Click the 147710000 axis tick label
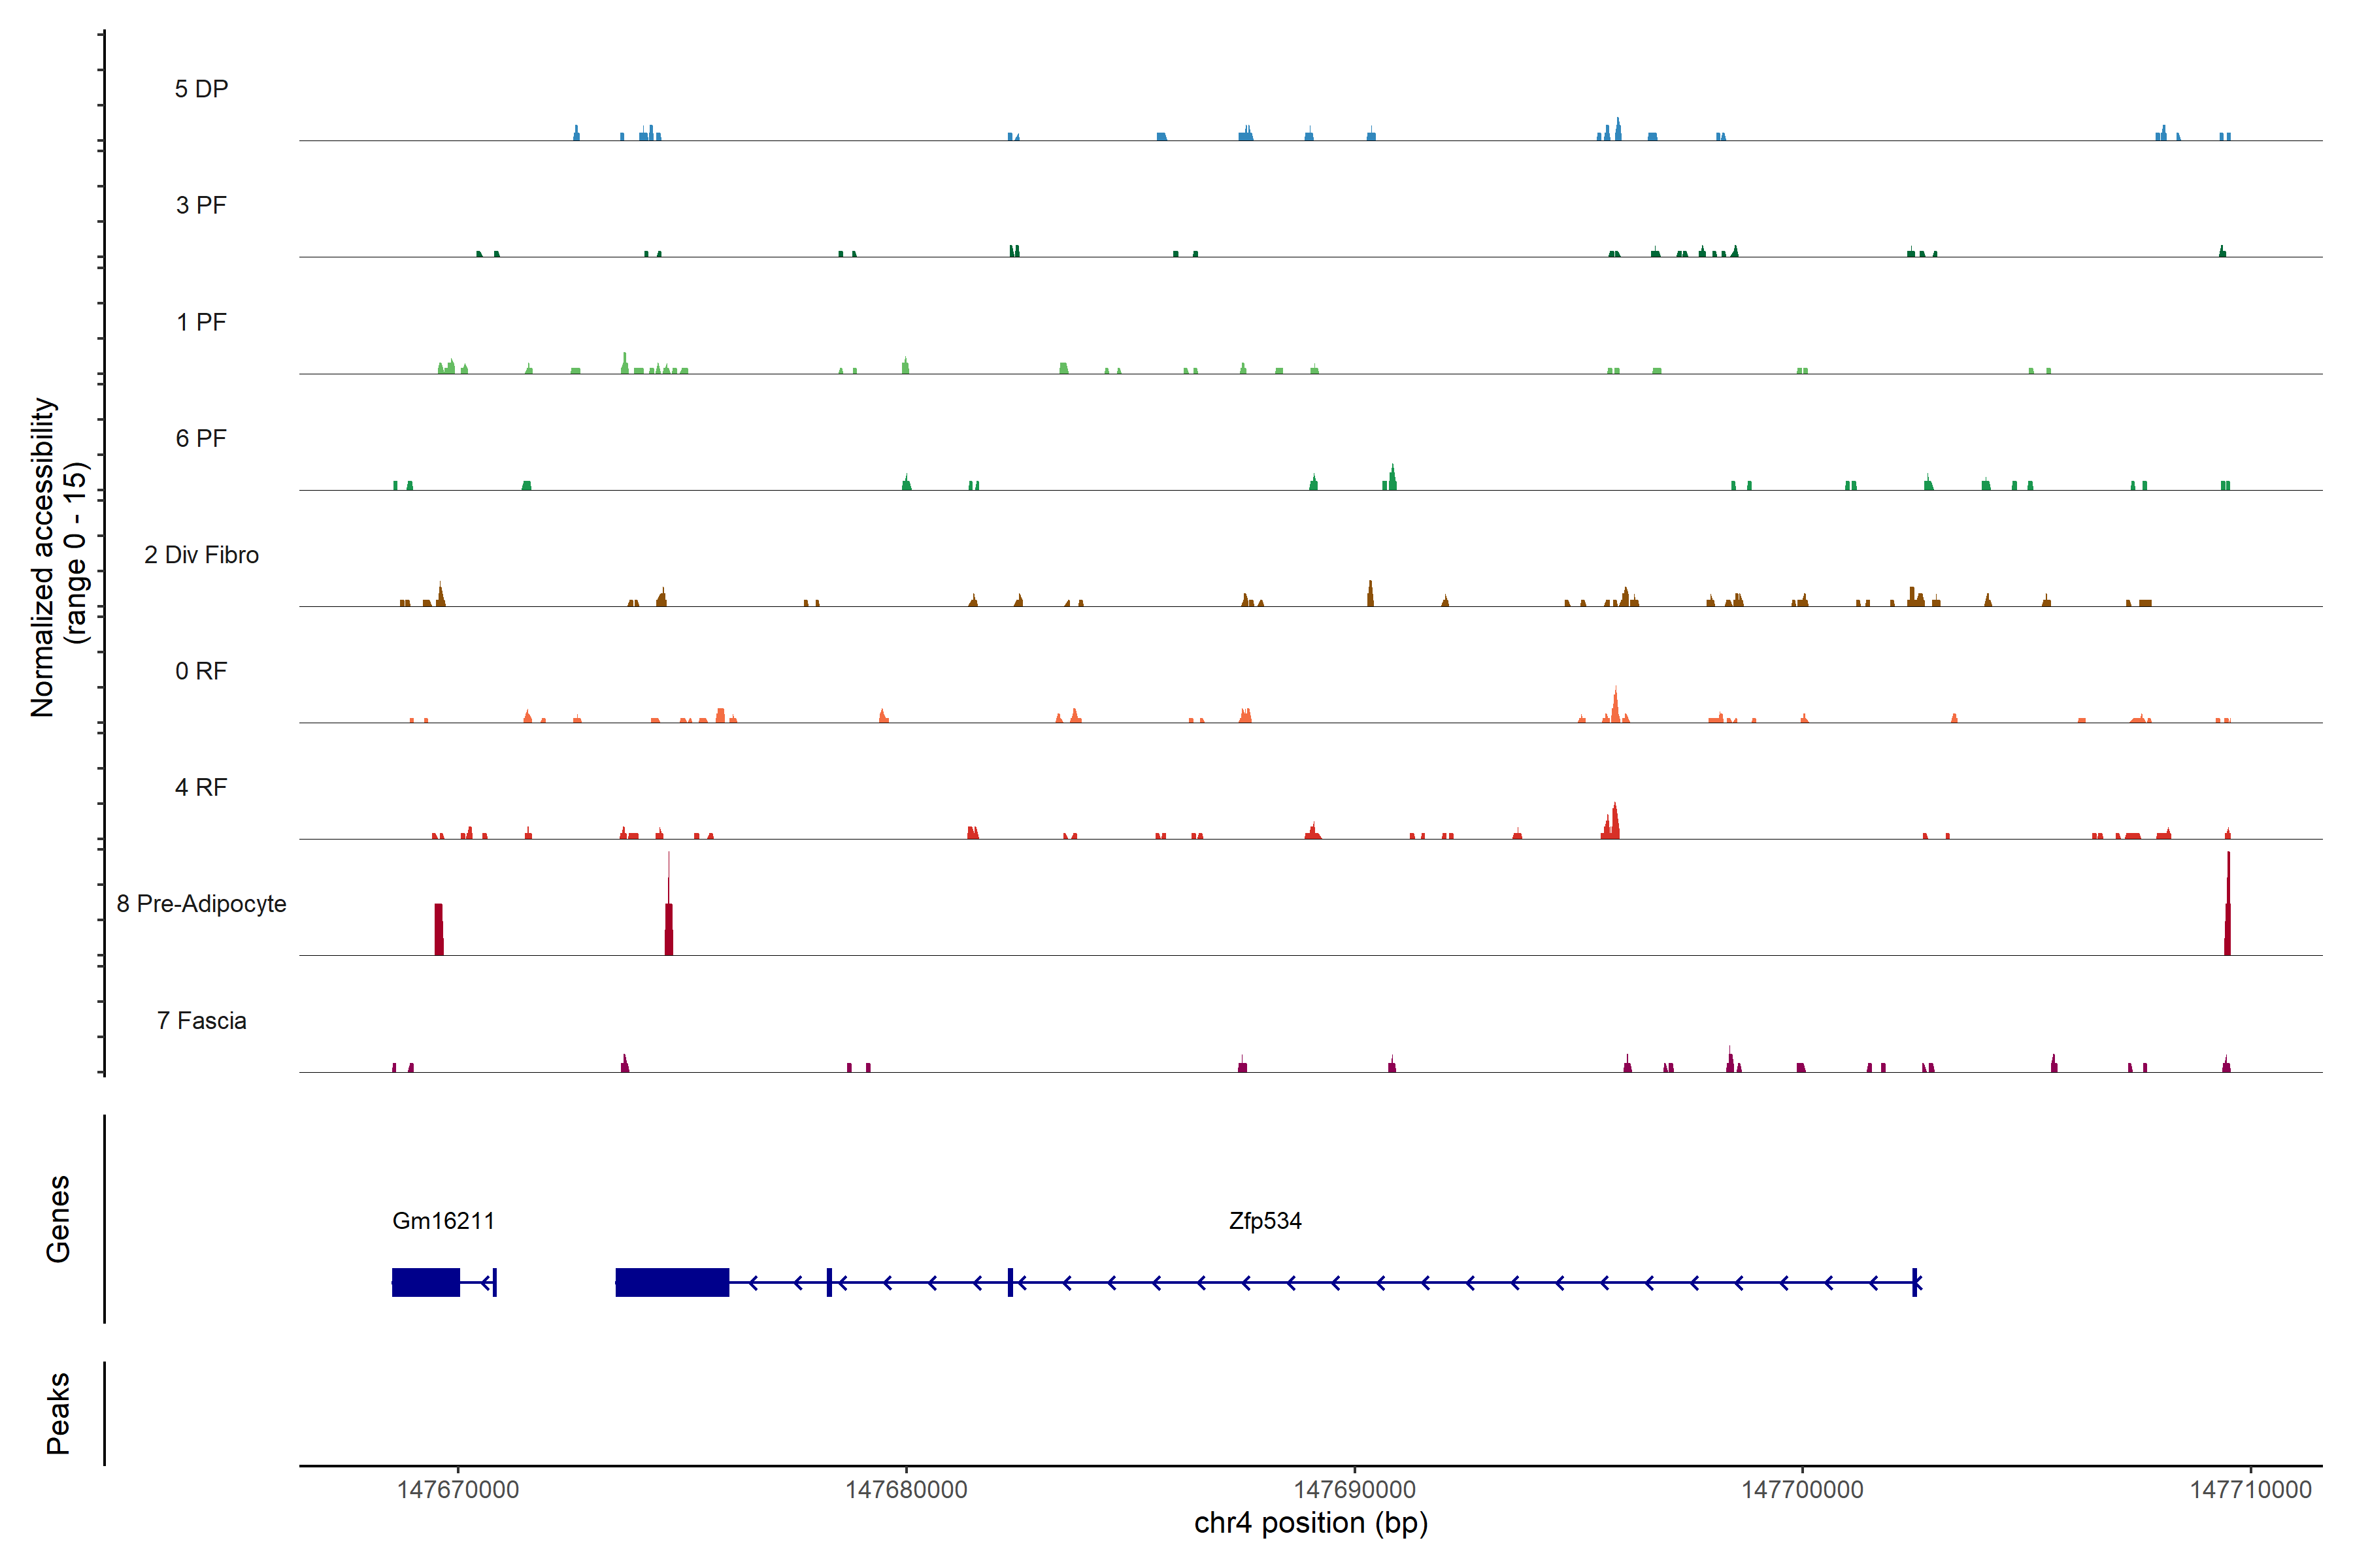 pyautogui.click(x=2251, y=1489)
